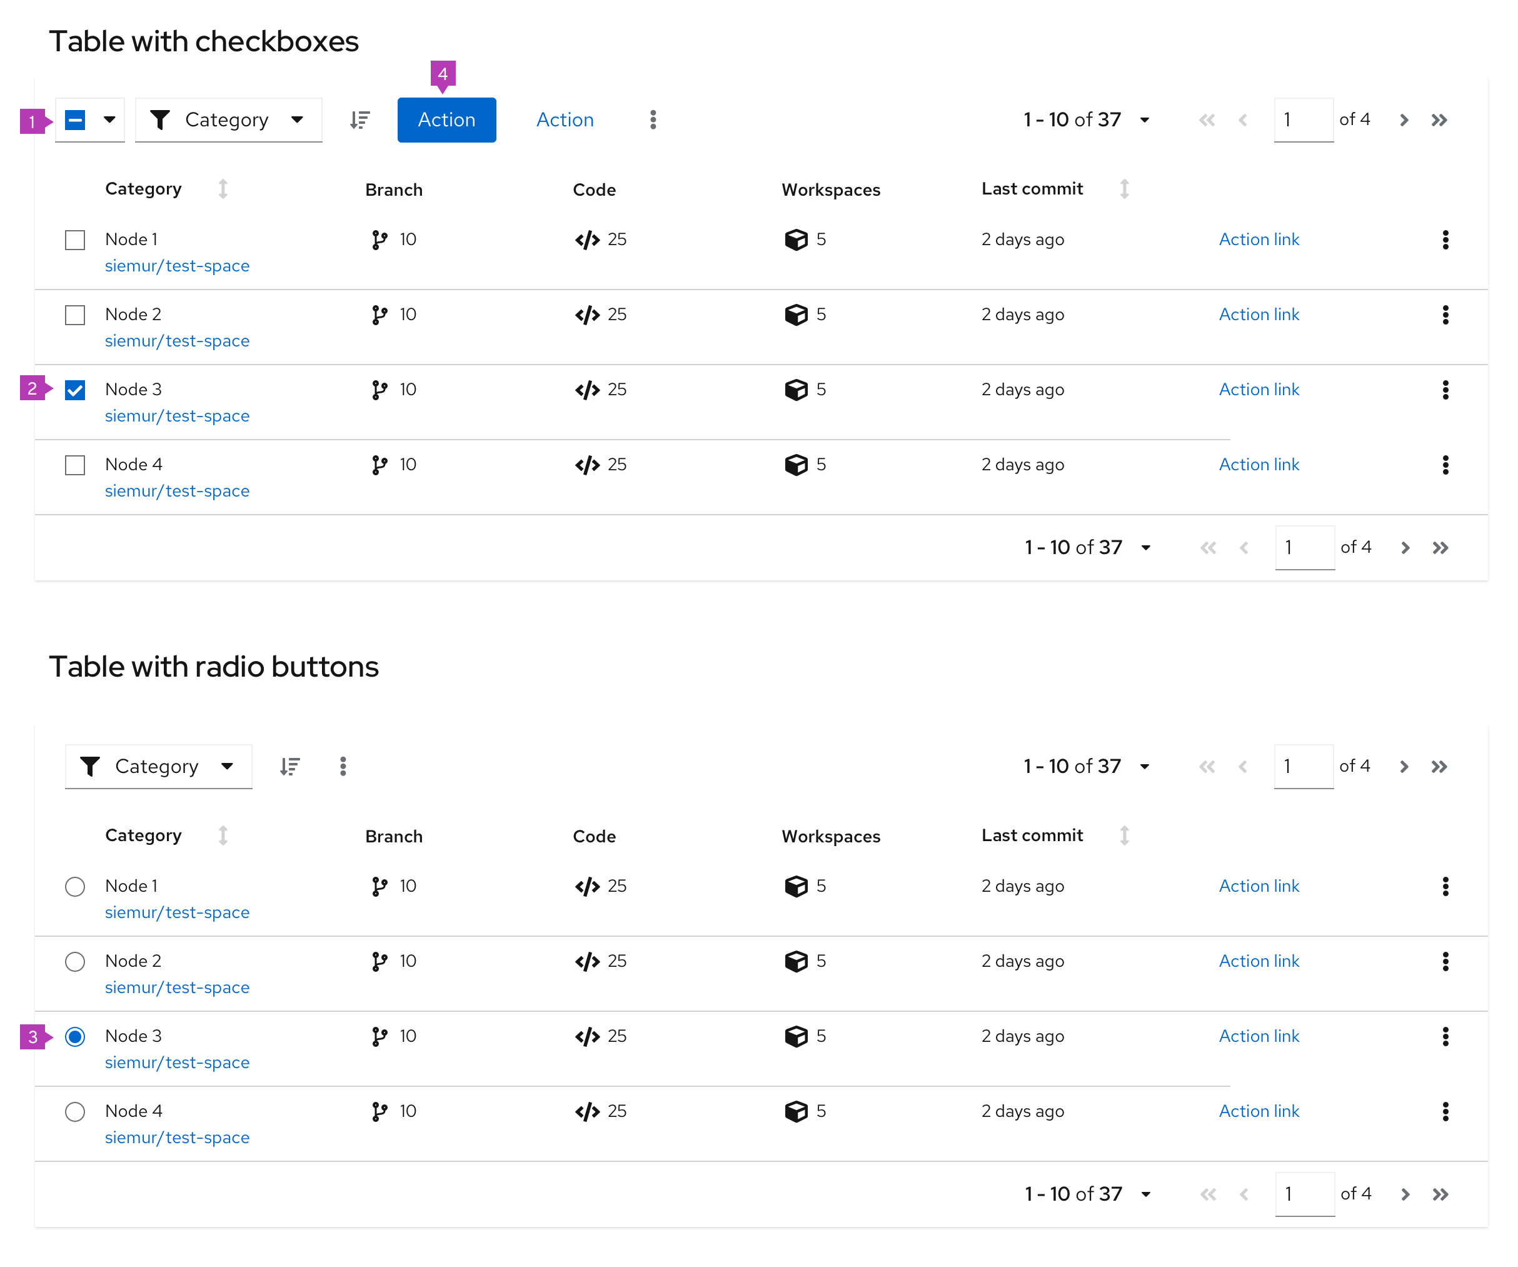
Task: Toggle the checkbox for Node 3 row
Action: (x=76, y=390)
